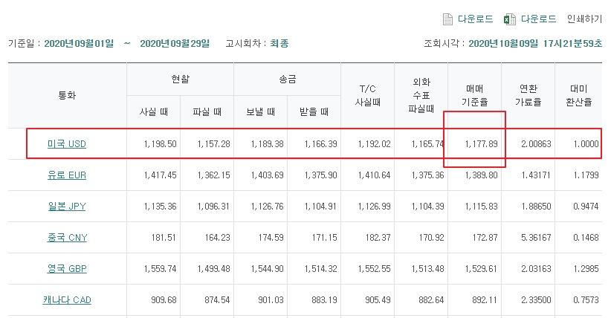Select USD receive value 1,166.39
The image size is (611, 318).
[x=320, y=144]
